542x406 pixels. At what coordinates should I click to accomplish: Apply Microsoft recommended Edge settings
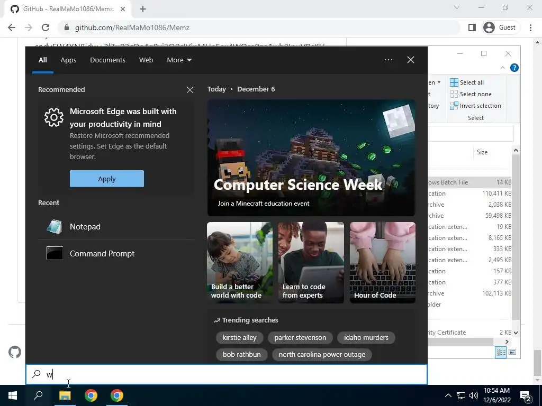click(x=107, y=179)
